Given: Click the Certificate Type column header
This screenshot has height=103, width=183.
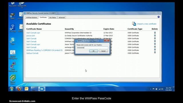Looking at the screenshot, I should (135, 29).
